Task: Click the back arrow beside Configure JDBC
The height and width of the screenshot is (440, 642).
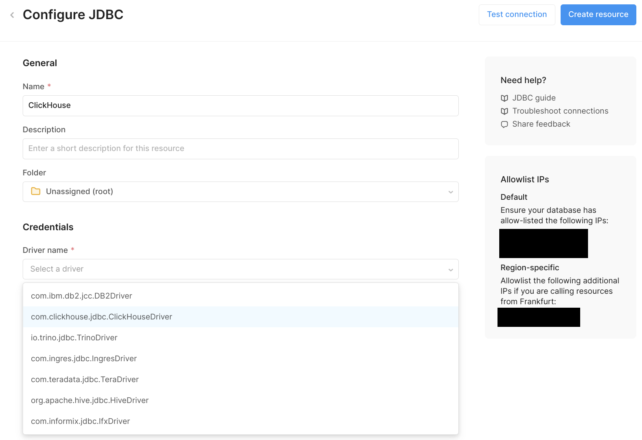Action: 12,15
